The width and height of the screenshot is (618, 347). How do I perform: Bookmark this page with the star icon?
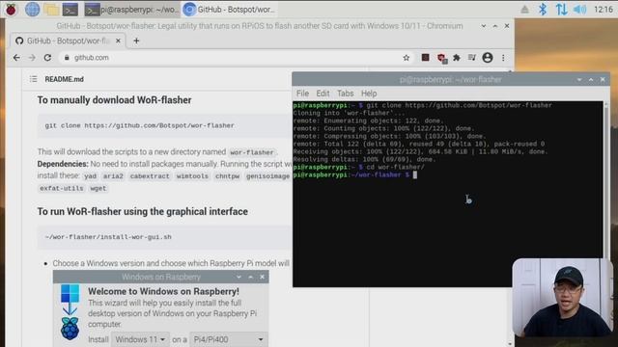pos(406,58)
